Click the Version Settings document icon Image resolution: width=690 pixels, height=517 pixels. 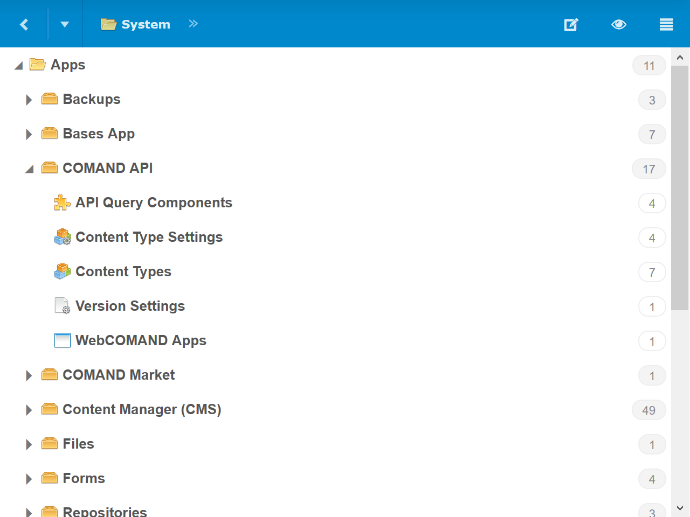click(63, 306)
